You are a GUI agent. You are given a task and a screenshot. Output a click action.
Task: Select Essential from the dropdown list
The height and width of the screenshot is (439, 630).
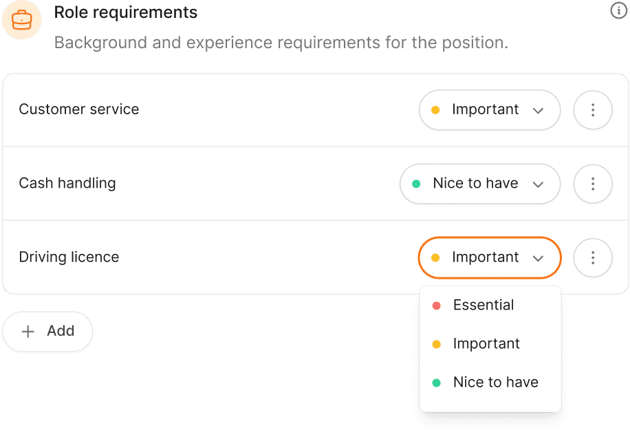(x=484, y=305)
